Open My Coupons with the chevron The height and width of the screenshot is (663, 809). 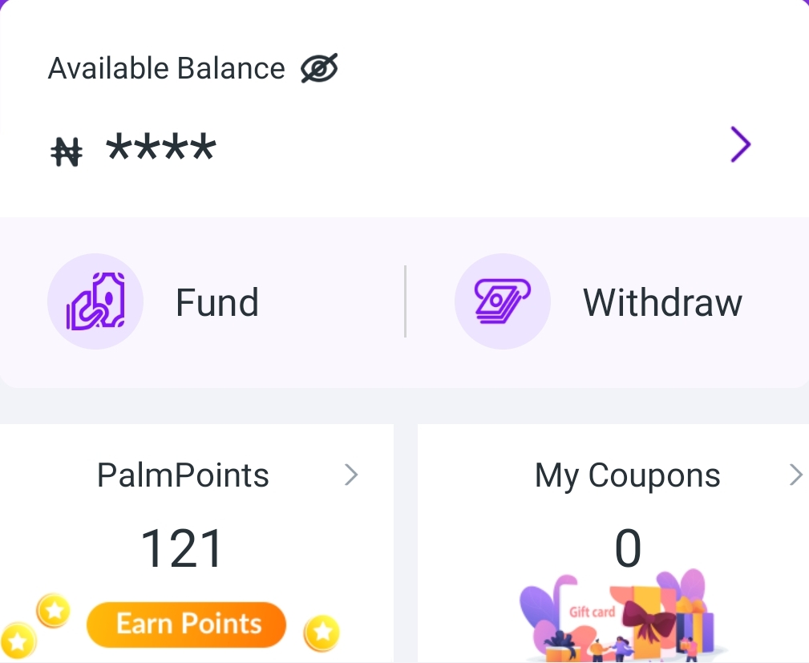(x=795, y=474)
